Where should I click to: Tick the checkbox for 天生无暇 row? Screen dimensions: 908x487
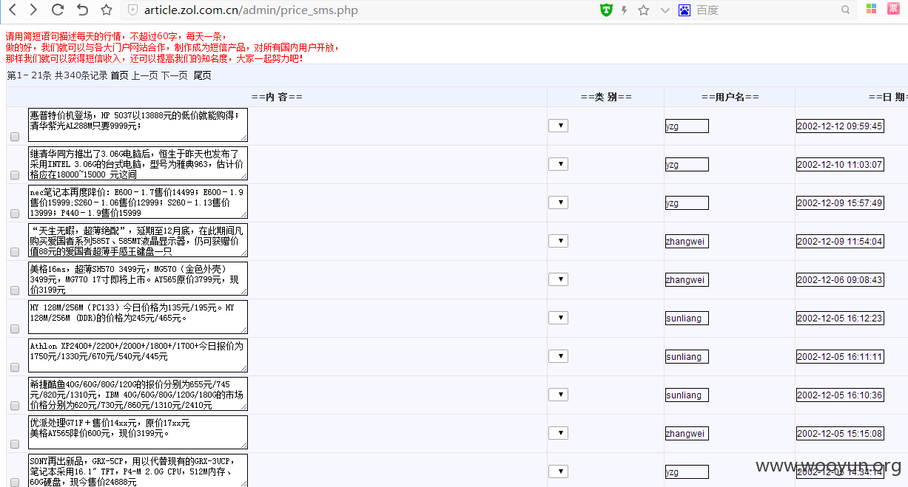click(15, 252)
